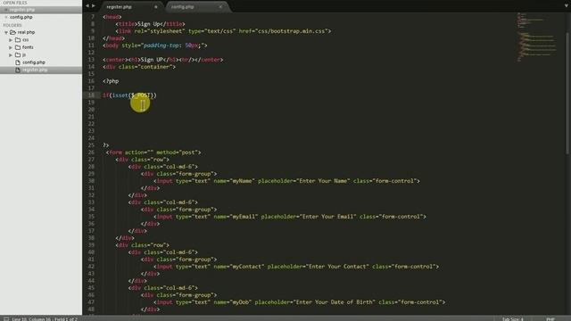Click config.php file icon in Folders
This screenshot has height=321, width=571.
click(18, 62)
